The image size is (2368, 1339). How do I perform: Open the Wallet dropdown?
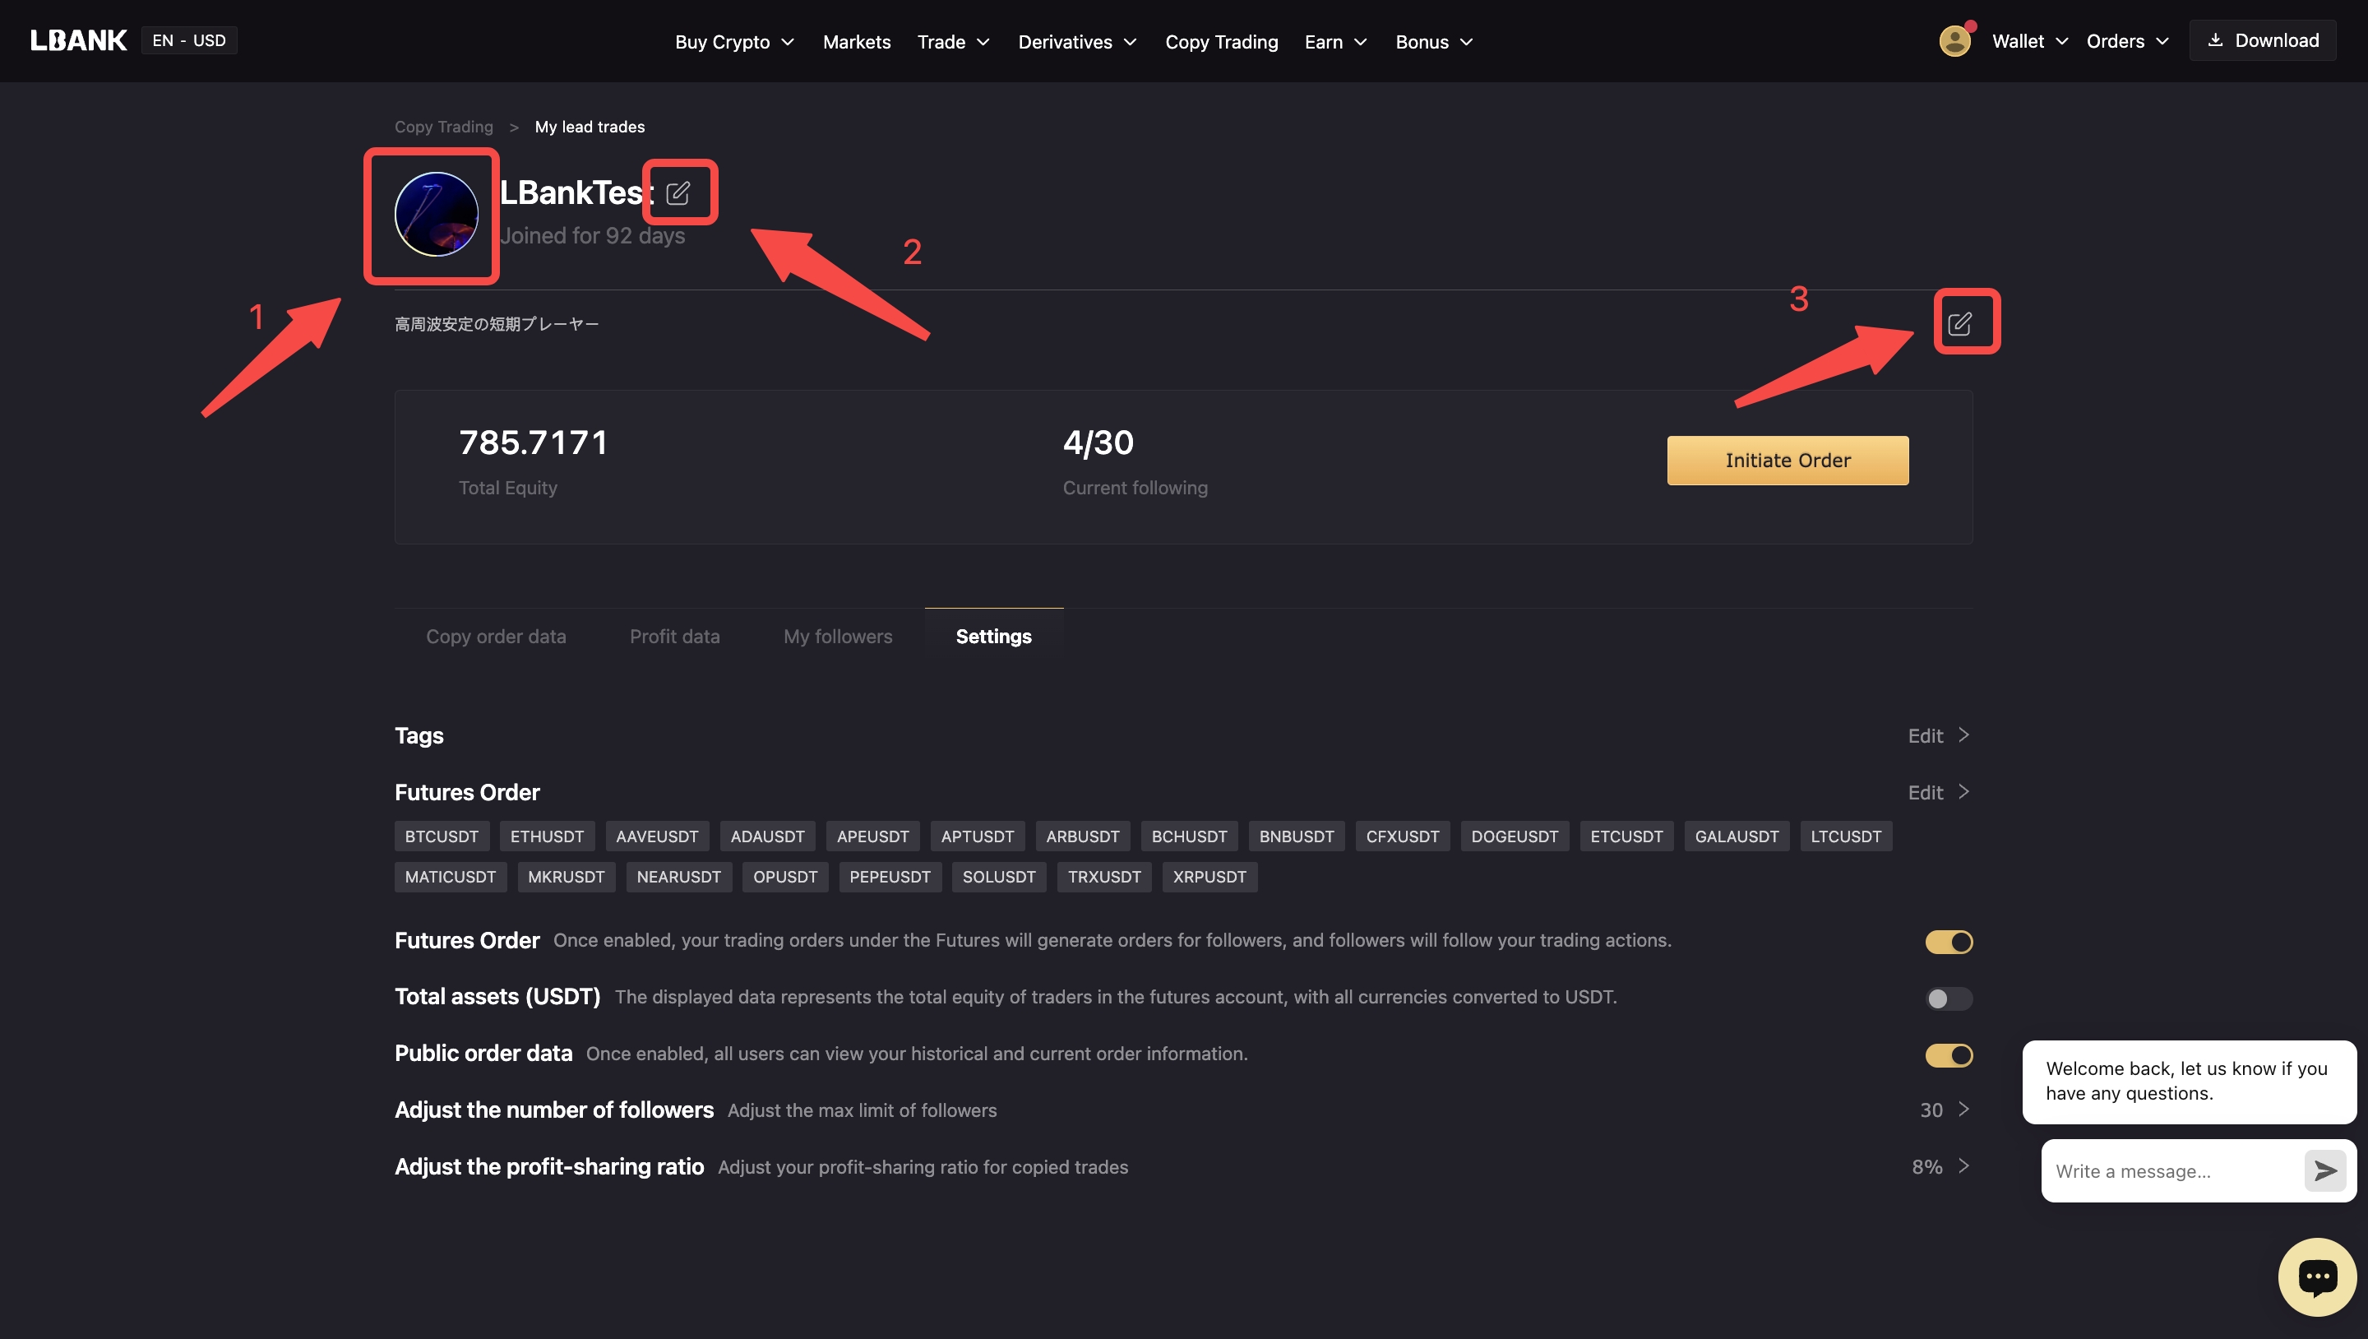pyautogui.click(x=2030, y=41)
